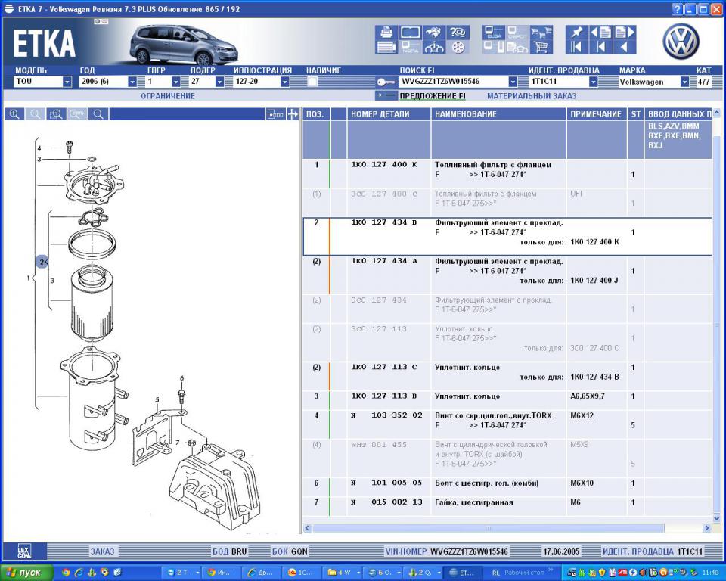Click the БОК GON status entry
This screenshot has width=726, height=581.
click(x=290, y=551)
